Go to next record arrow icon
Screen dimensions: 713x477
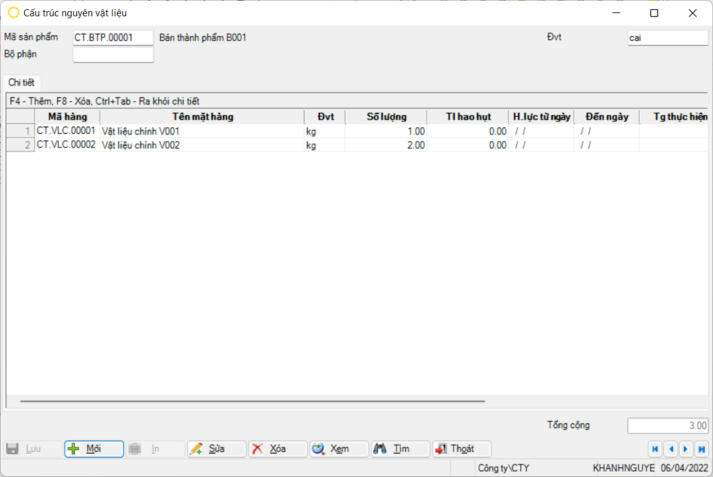tap(686, 449)
